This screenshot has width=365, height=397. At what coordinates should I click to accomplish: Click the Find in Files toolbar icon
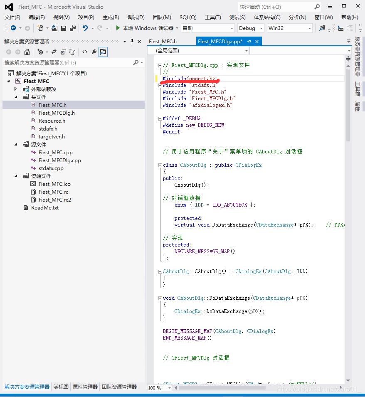click(x=322, y=28)
